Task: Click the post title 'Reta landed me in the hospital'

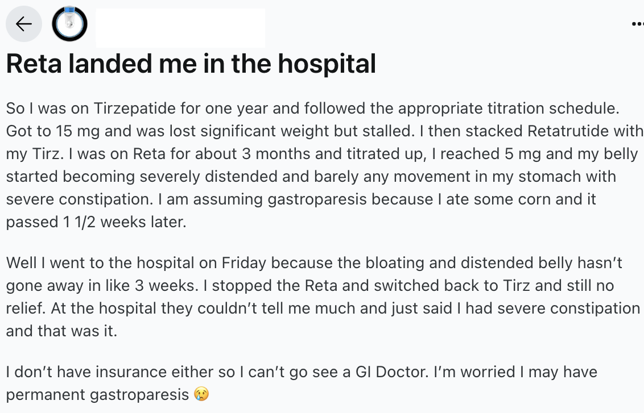Action: (191, 64)
